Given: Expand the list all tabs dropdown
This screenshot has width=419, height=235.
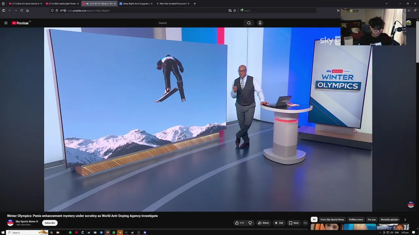Looking at the screenshot, I should click(387, 4).
